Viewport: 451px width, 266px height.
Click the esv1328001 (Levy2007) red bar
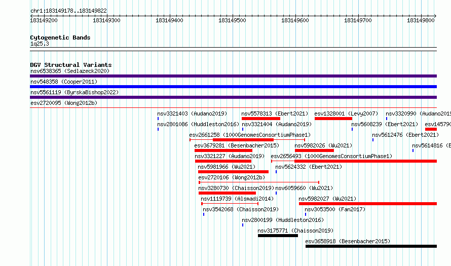pyautogui.click(x=333, y=119)
